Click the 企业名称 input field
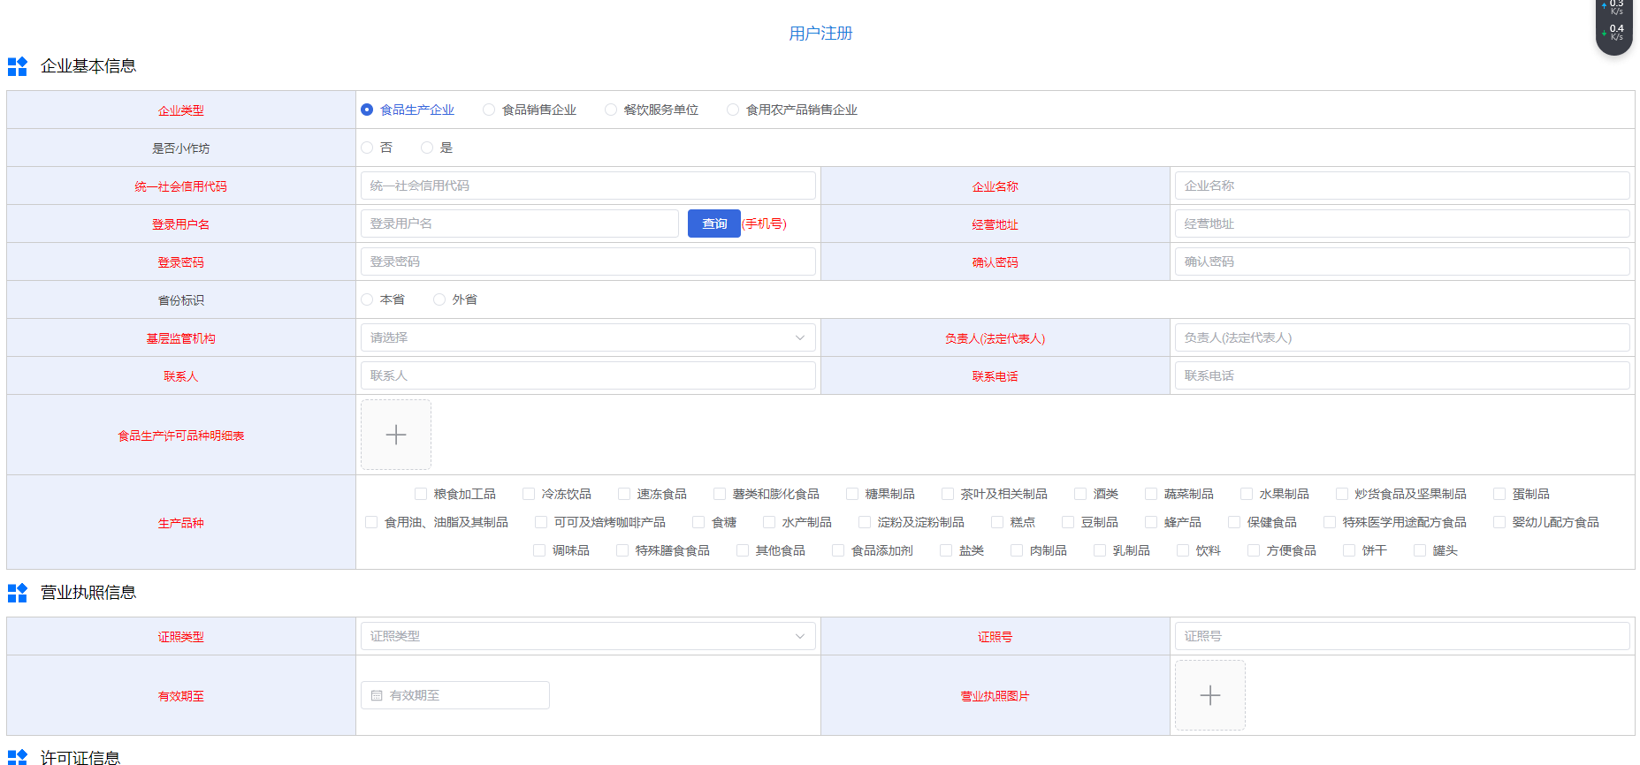 coord(1402,186)
